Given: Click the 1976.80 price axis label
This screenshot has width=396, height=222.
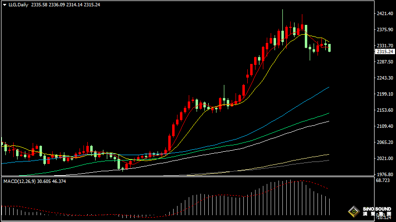Looking at the screenshot, I should 385,174.
